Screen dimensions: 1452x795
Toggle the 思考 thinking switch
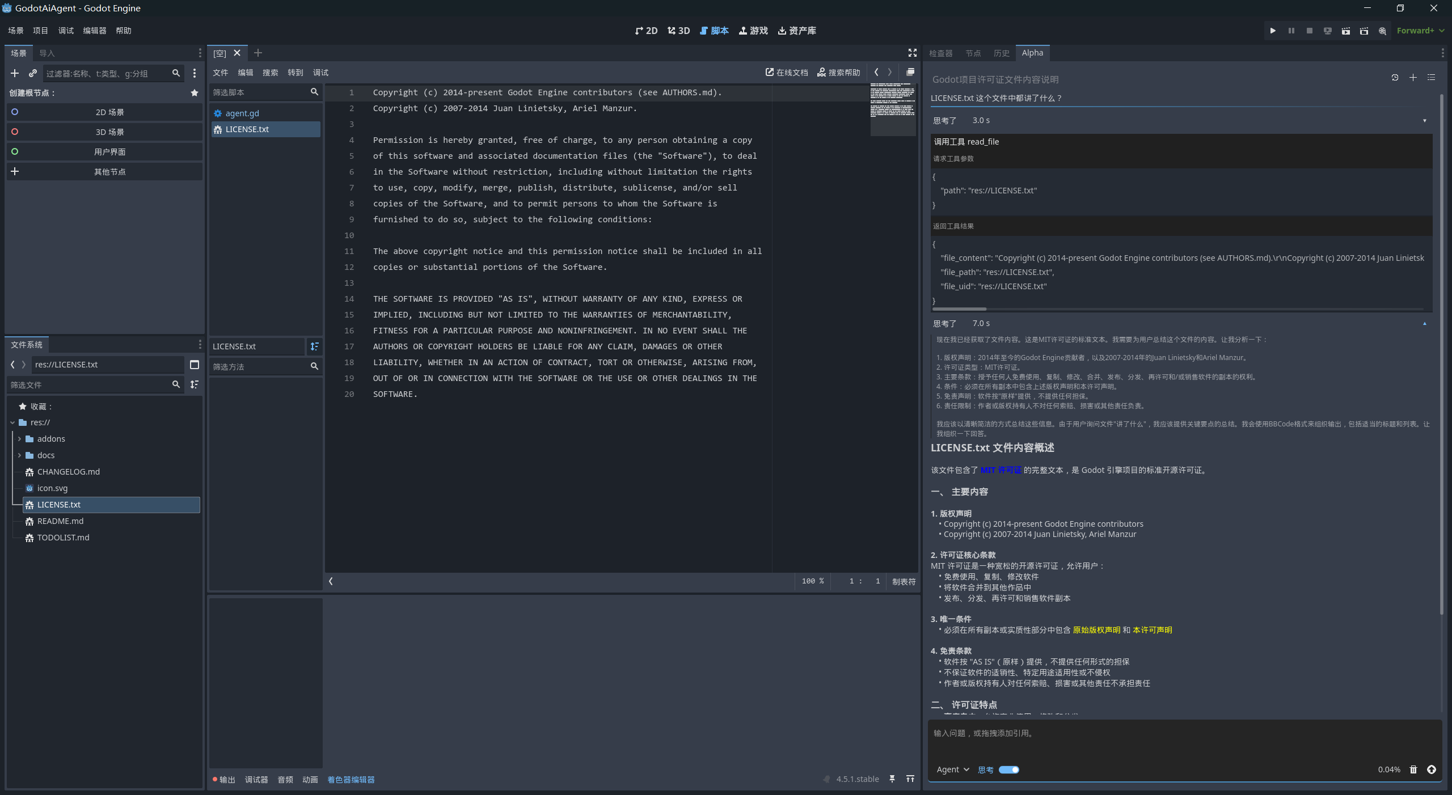[x=1008, y=769]
